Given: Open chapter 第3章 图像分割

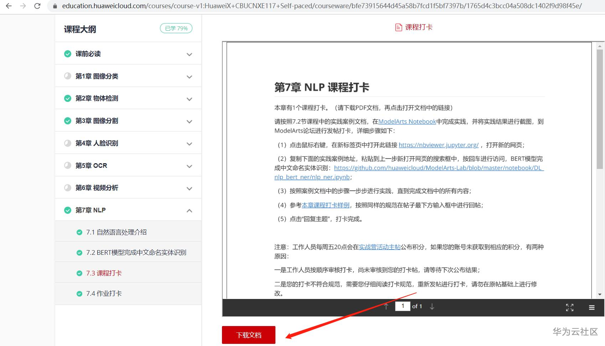Looking at the screenshot, I should pyautogui.click(x=97, y=121).
